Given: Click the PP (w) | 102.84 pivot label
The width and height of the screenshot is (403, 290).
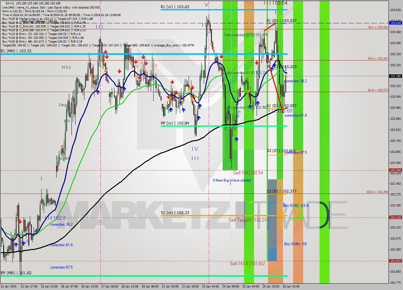Looking at the screenshot, I should [x=175, y=123].
